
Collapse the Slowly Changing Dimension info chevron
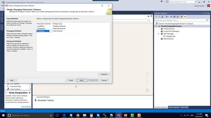click(x=6, y=93)
